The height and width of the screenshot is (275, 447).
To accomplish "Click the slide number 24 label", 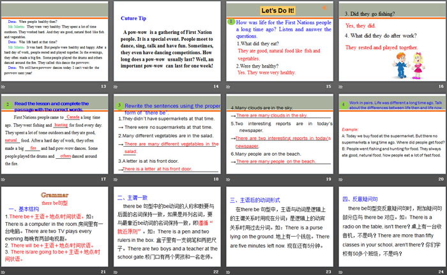I will (x=441, y=271).
